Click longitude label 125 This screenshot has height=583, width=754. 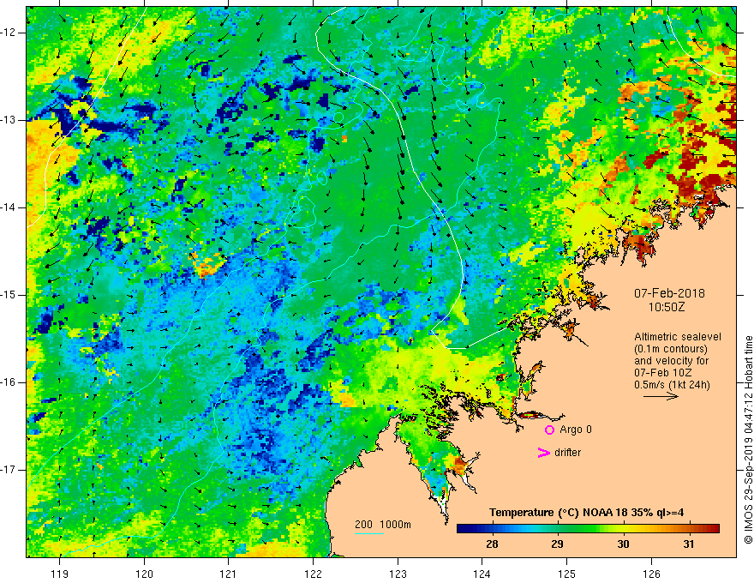[567, 574]
